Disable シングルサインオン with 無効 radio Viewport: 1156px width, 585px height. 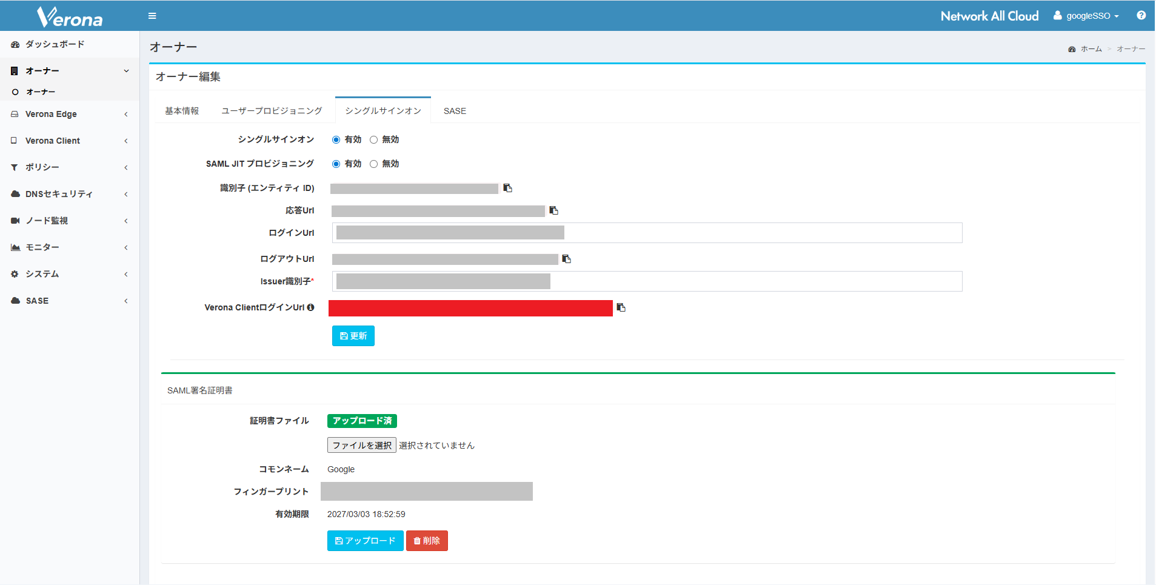[373, 140]
